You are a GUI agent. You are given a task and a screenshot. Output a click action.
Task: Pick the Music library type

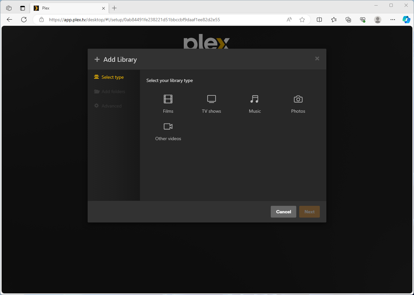(255, 104)
